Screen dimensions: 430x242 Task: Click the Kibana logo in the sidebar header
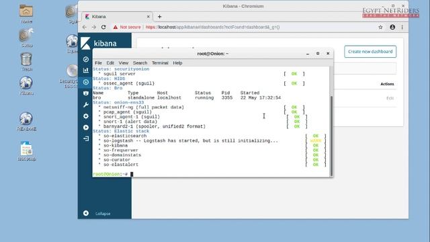click(x=99, y=43)
